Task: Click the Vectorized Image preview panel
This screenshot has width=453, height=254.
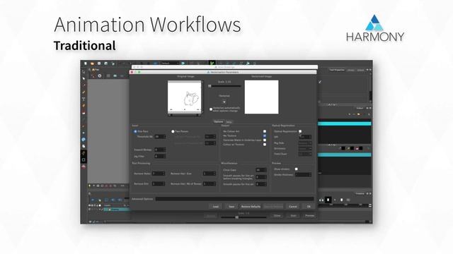Action: (261, 97)
